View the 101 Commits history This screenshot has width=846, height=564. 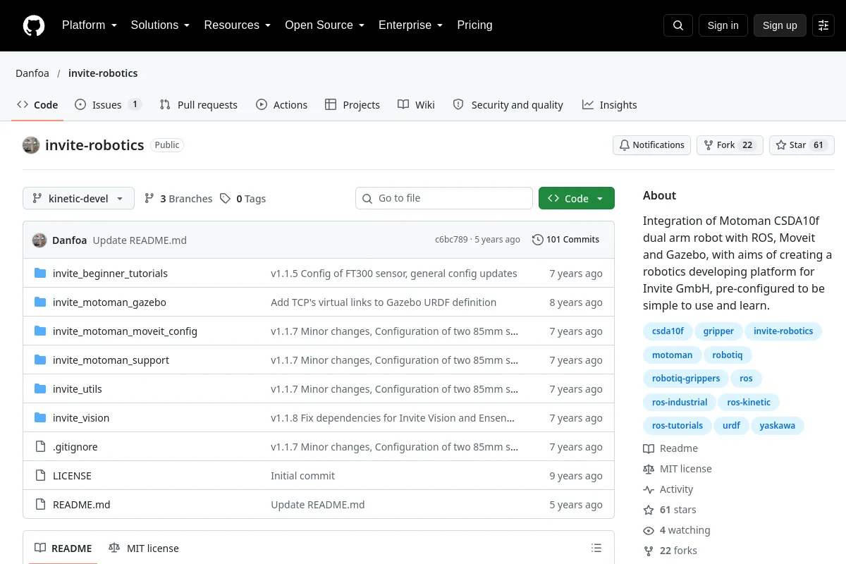(566, 240)
